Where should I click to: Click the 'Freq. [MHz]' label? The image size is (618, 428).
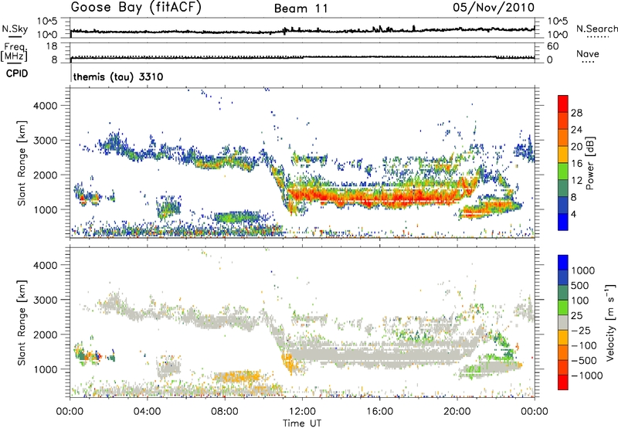15,53
